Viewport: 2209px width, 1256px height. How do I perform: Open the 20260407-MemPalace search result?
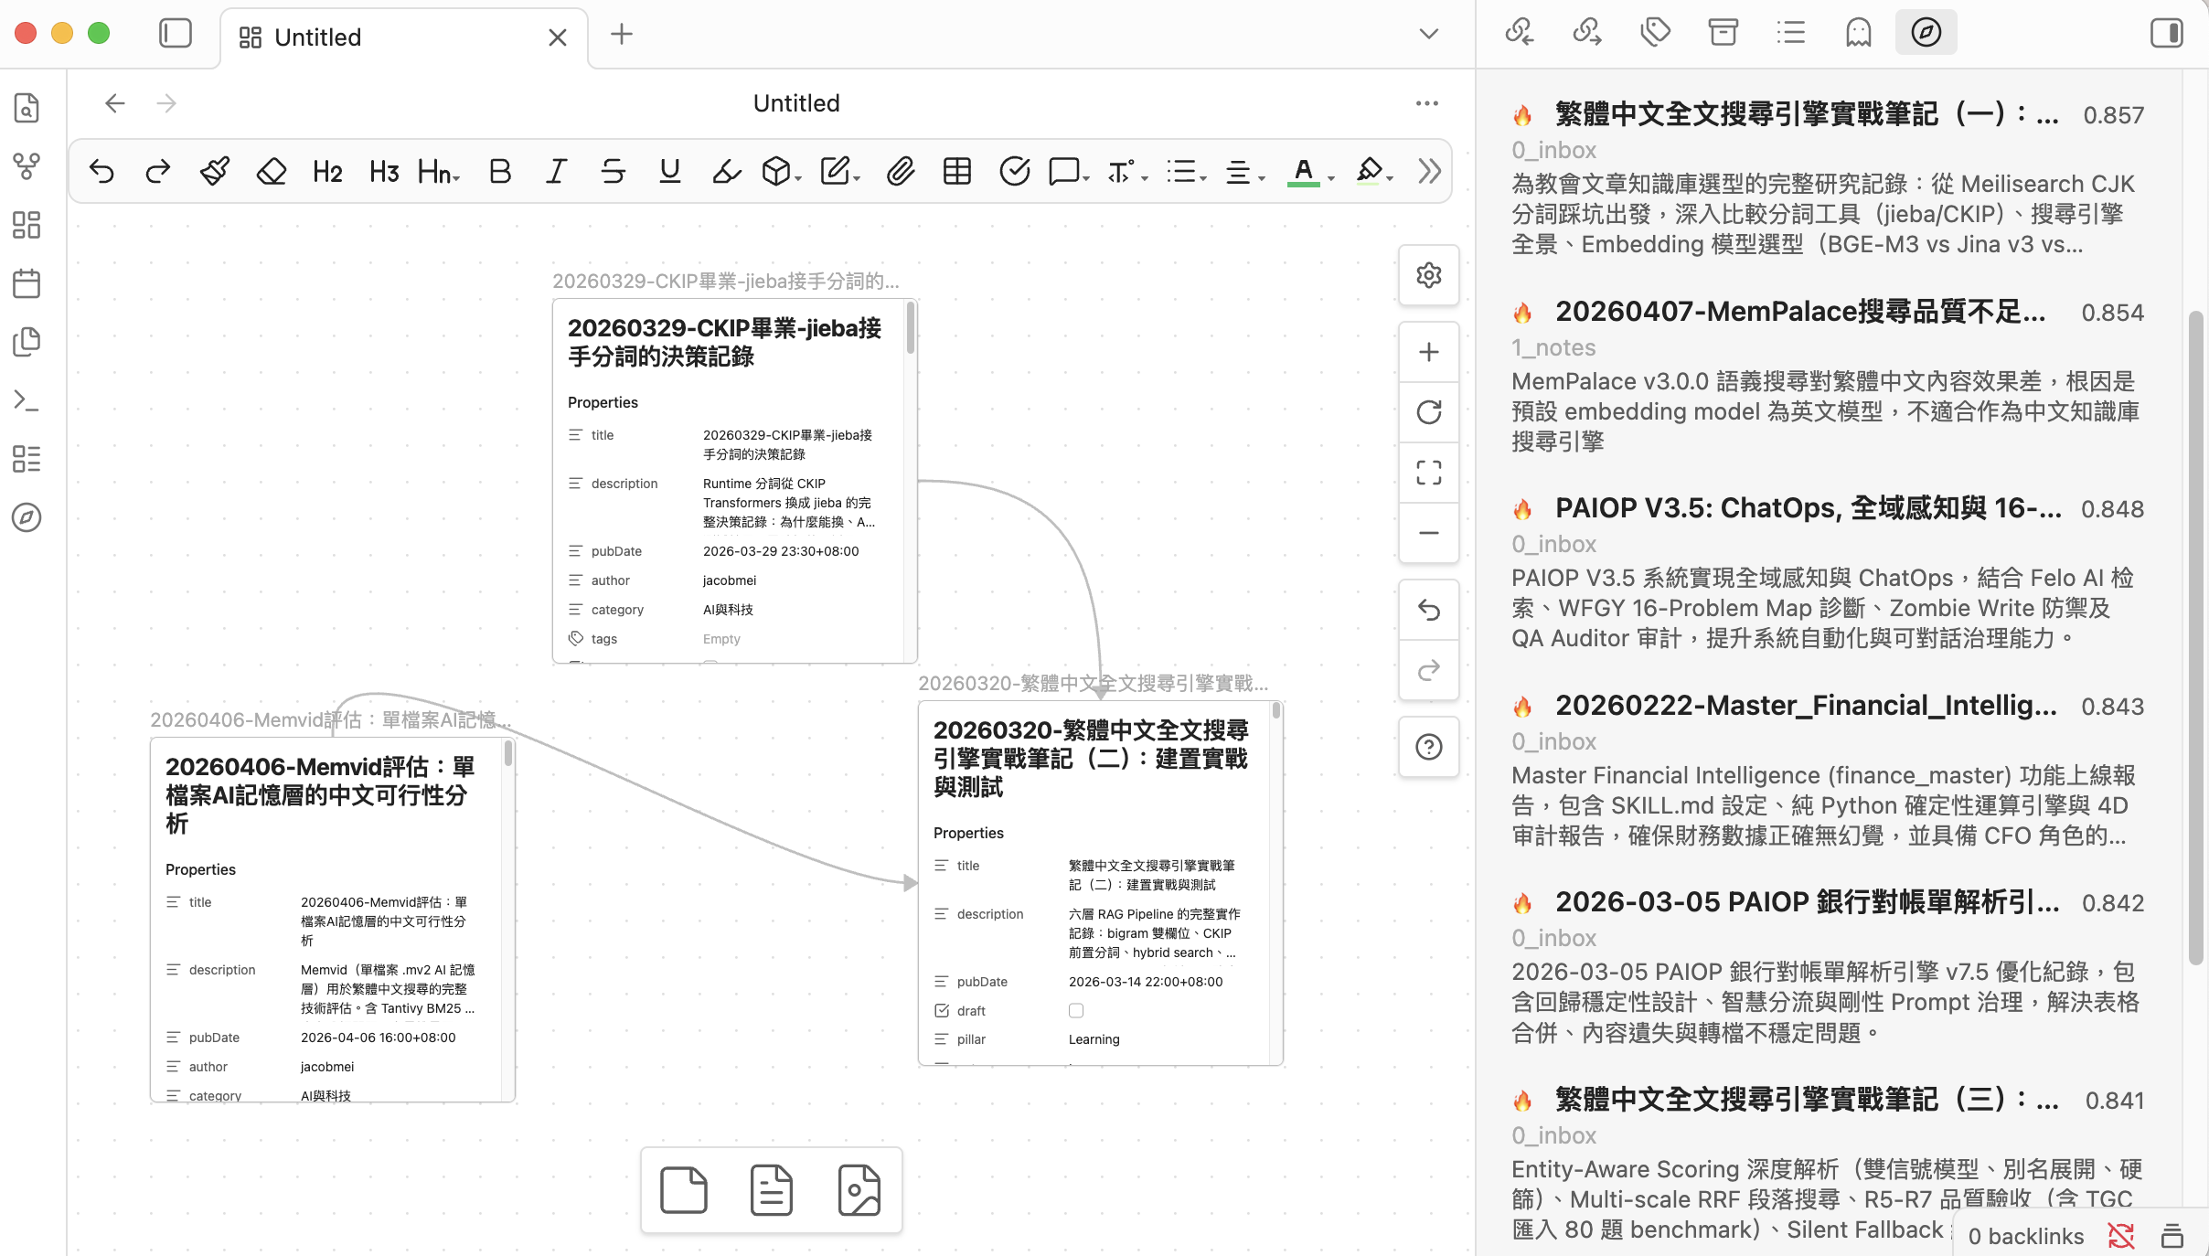(1800, 312)
